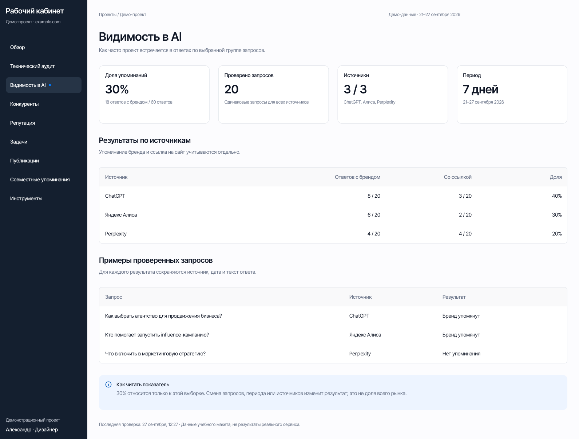The width and height of the screenshot is (579, 439).
Task: Click the Демонстрационный проект label
Action: point(33,420)
